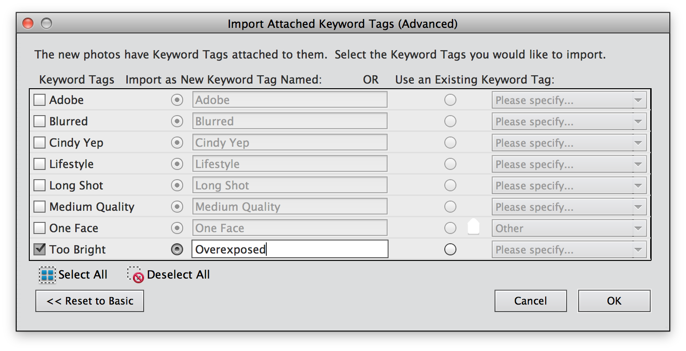The image size is (686, 351).
Task: Select existing tag radio for Too Bright
Action: click(x=450, y=249)
